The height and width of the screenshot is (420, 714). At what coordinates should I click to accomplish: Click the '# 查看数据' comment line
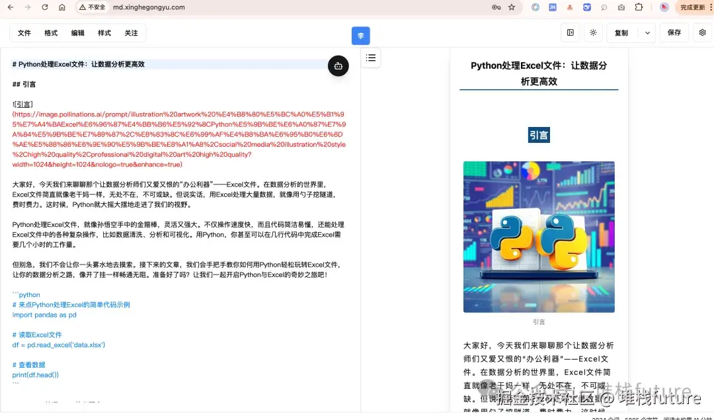coord(28,365)
